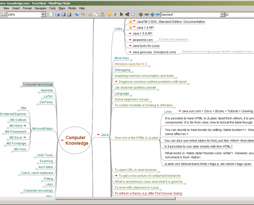This screenshot has width=254, height=205.
Task: Click the Redo arrow icon
Action: (x=83, y=14)
